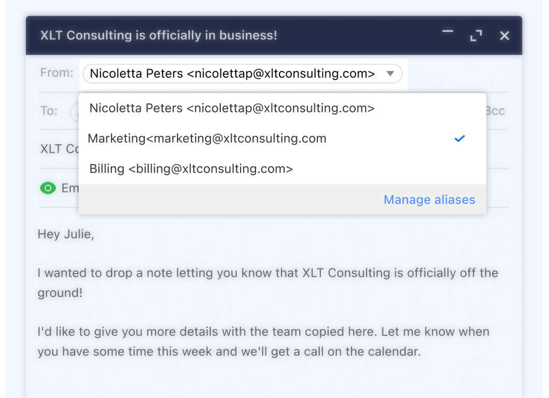
Task: Close the XLT Consulting email draft
Action: point(504,36)
